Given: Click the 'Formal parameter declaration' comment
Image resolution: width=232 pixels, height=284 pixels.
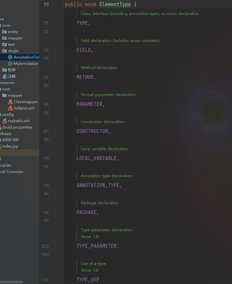Looking at the screenshot, I should (109, 95).
